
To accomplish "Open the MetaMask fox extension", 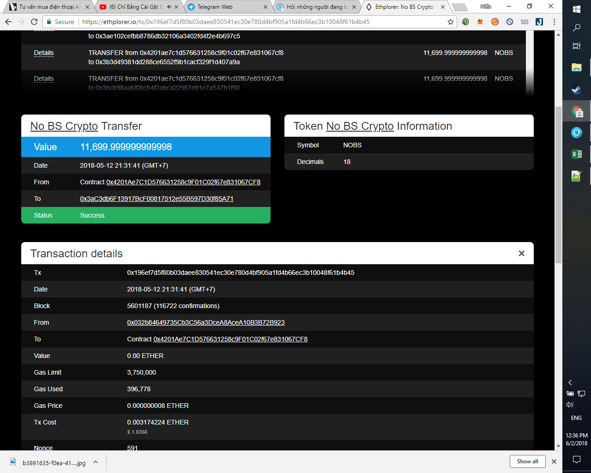I will coord(480,22).
